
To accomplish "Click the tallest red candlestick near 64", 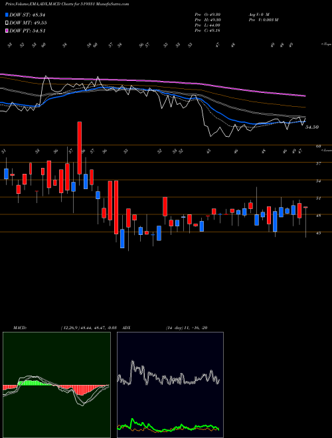I will click(x=80, y=148).
